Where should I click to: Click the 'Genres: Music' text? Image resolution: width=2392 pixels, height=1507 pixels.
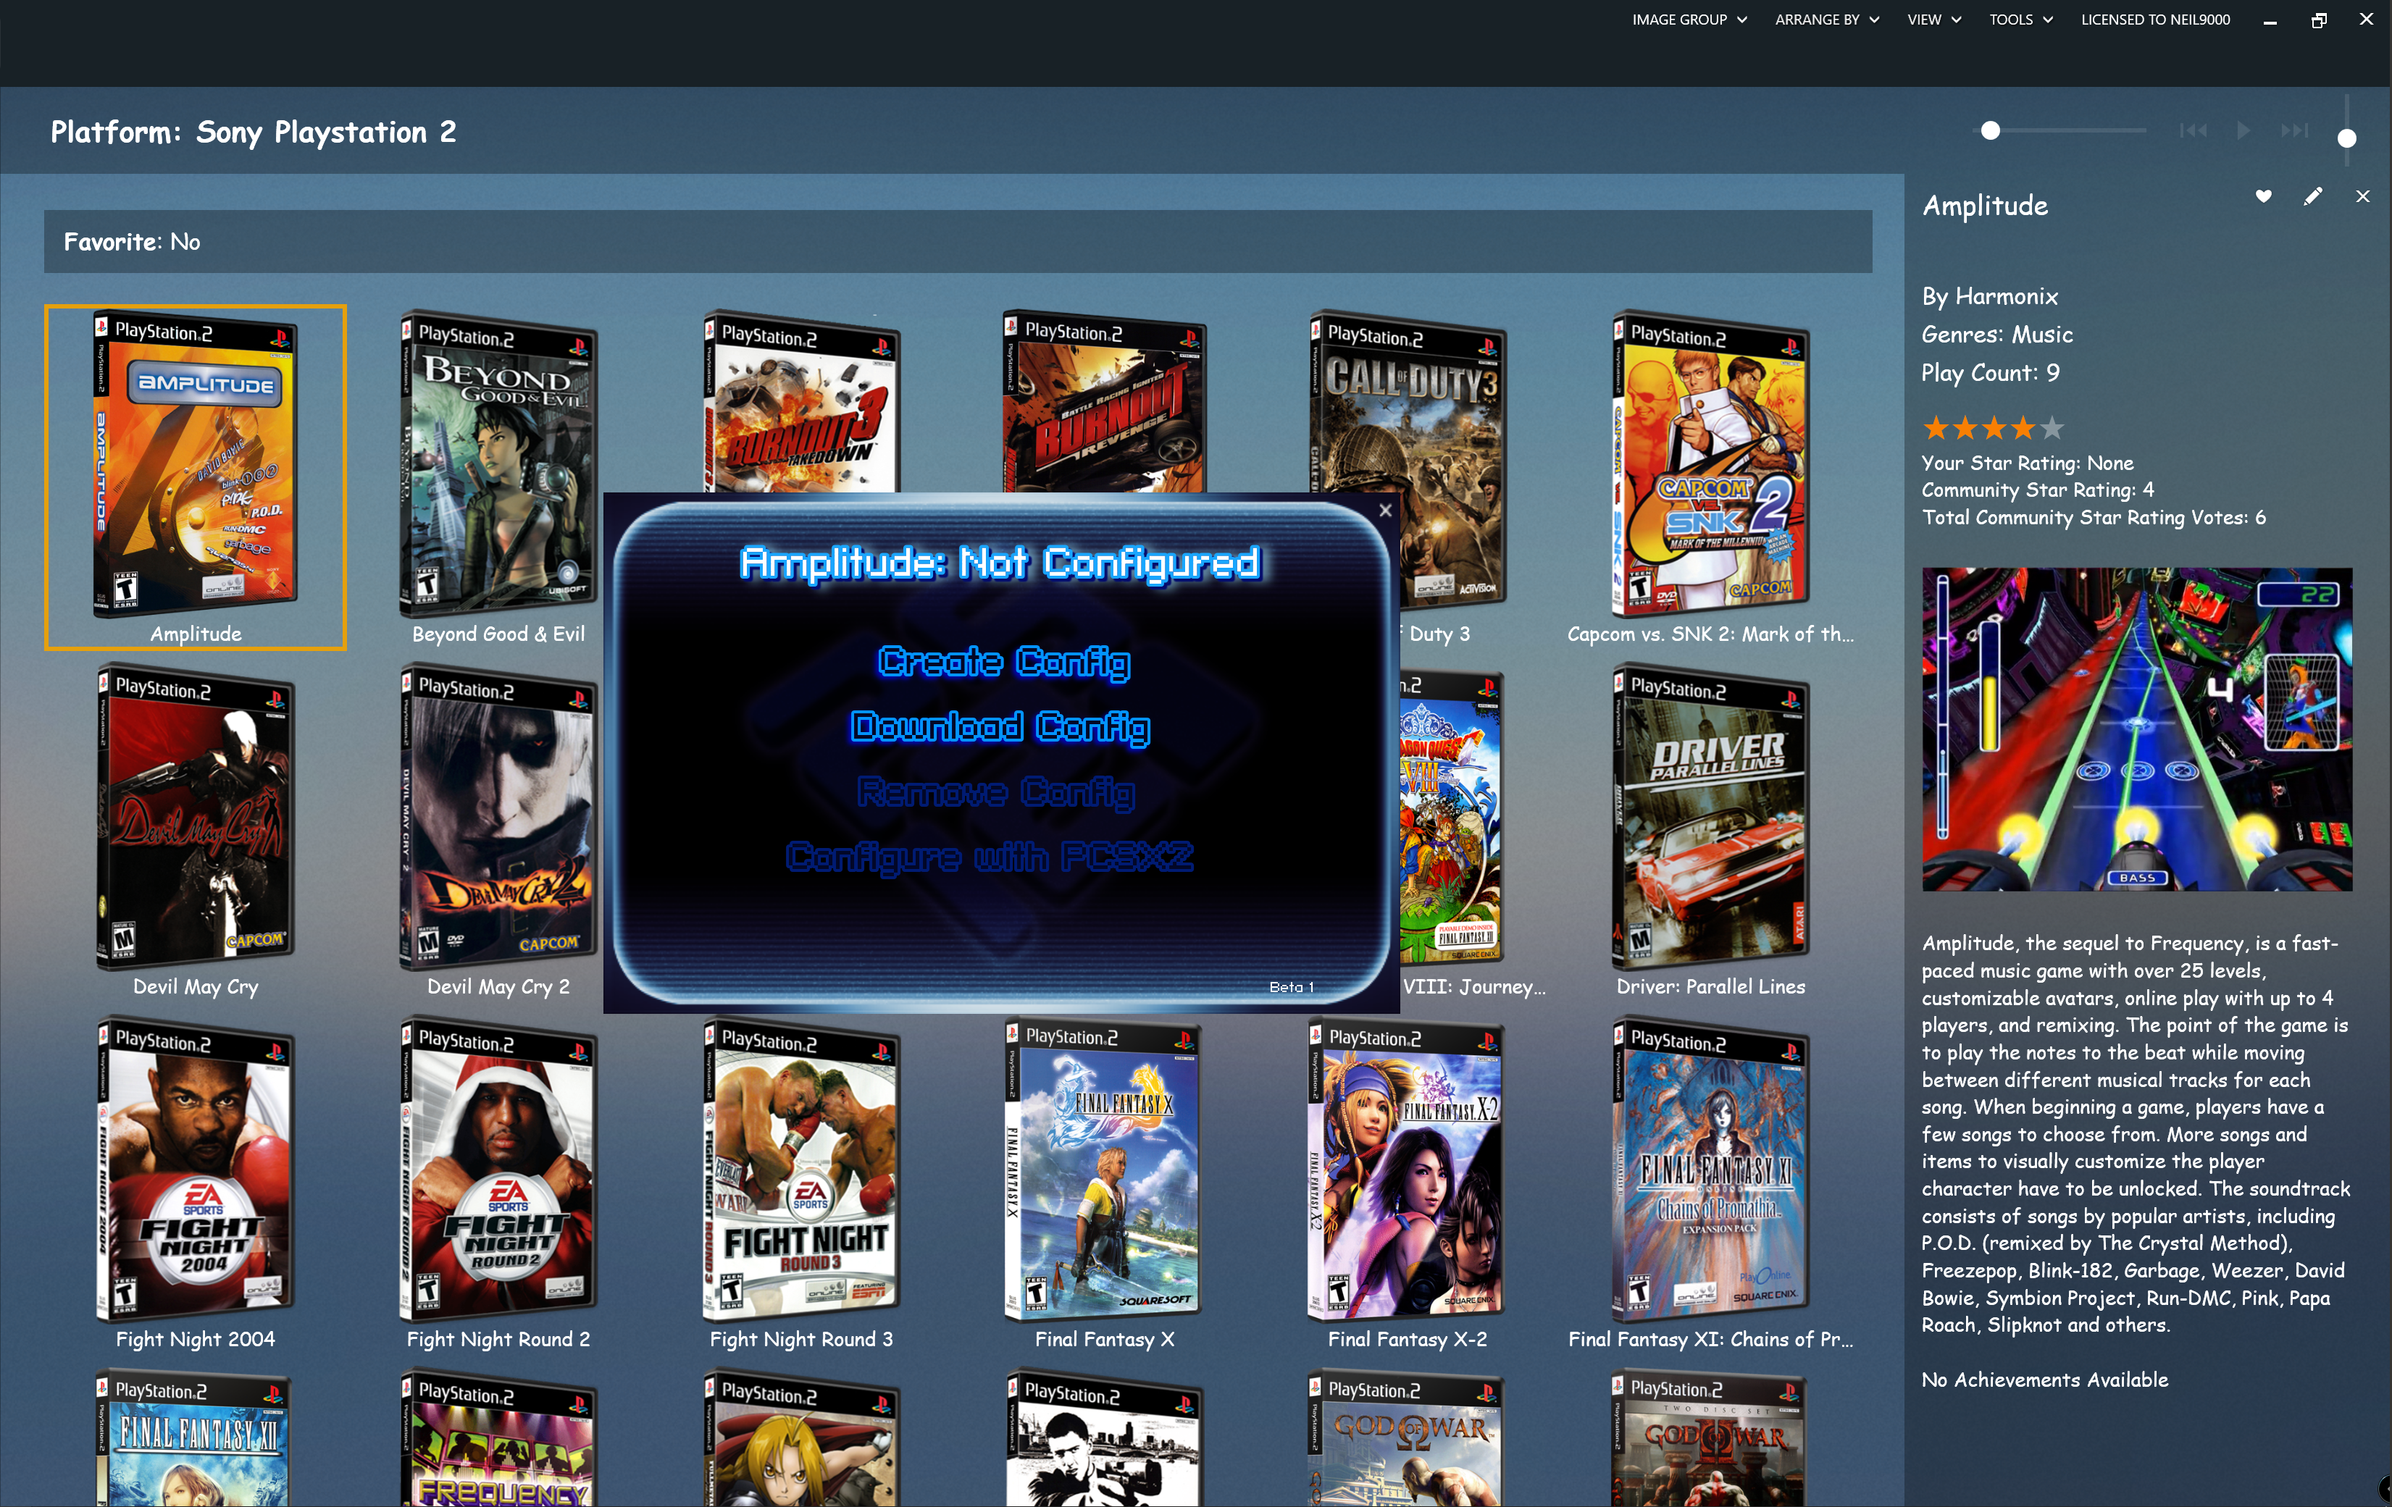(x=1996, y=335)
